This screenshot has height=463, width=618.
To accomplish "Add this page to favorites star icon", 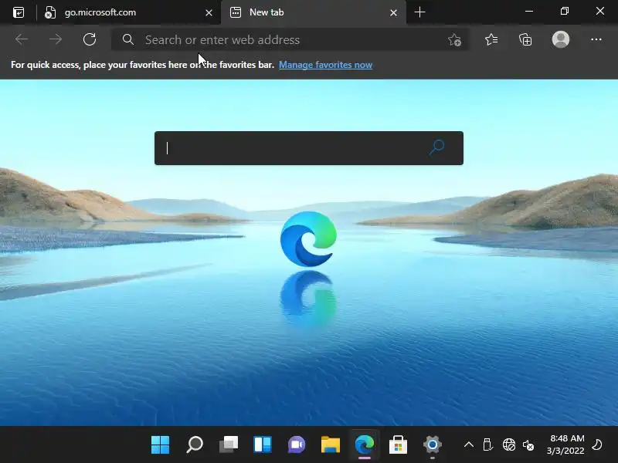I will pyautogui.click(x=454, y=40).
